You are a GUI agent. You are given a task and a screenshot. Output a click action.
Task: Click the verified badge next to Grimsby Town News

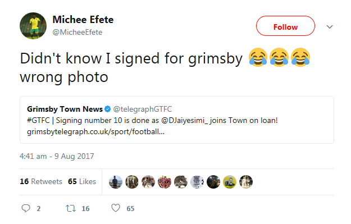pyautogui.click(x=108, y=109)
